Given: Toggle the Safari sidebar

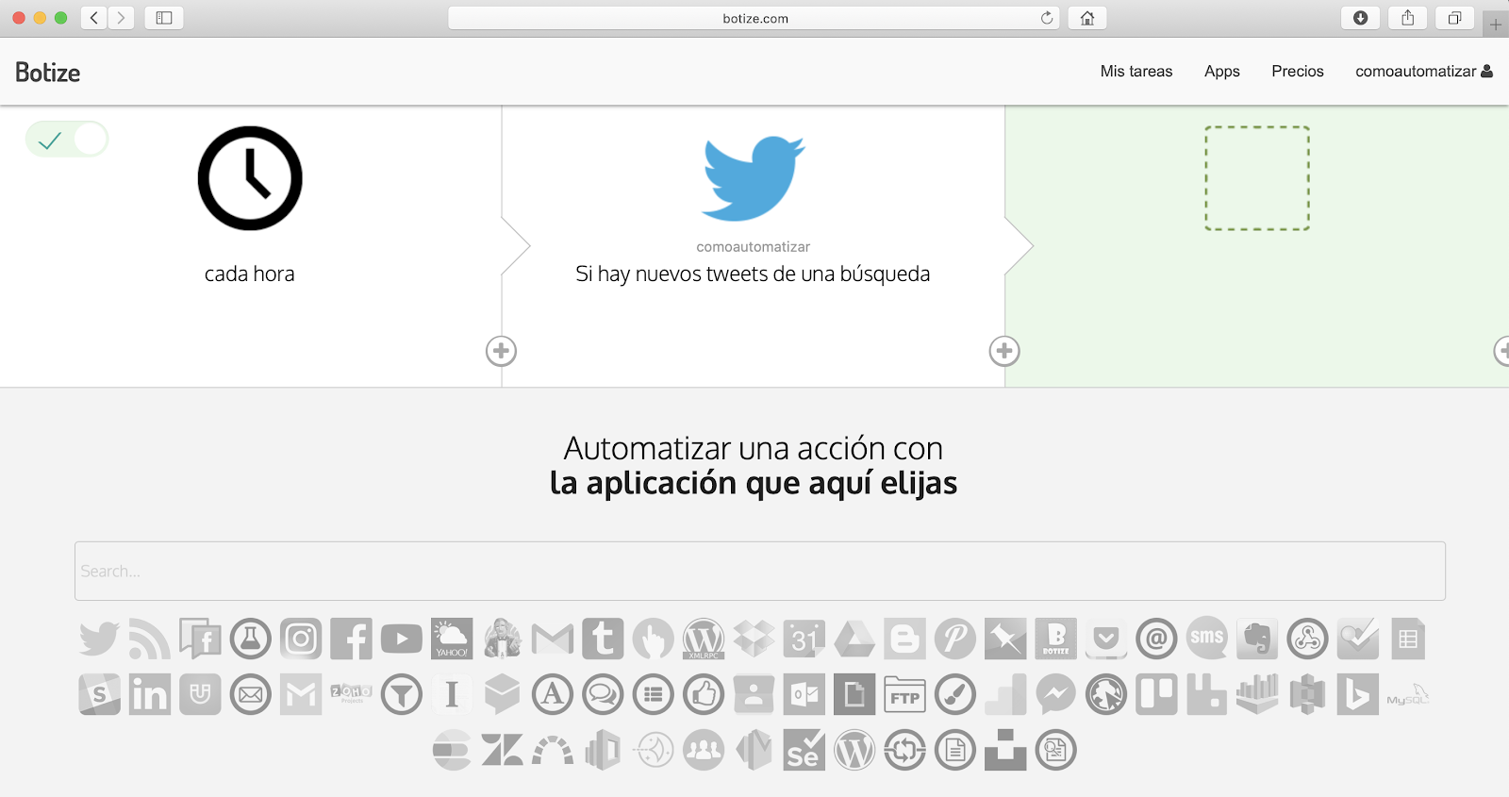Looking at the screenshot, I should [x=164, y=18].
